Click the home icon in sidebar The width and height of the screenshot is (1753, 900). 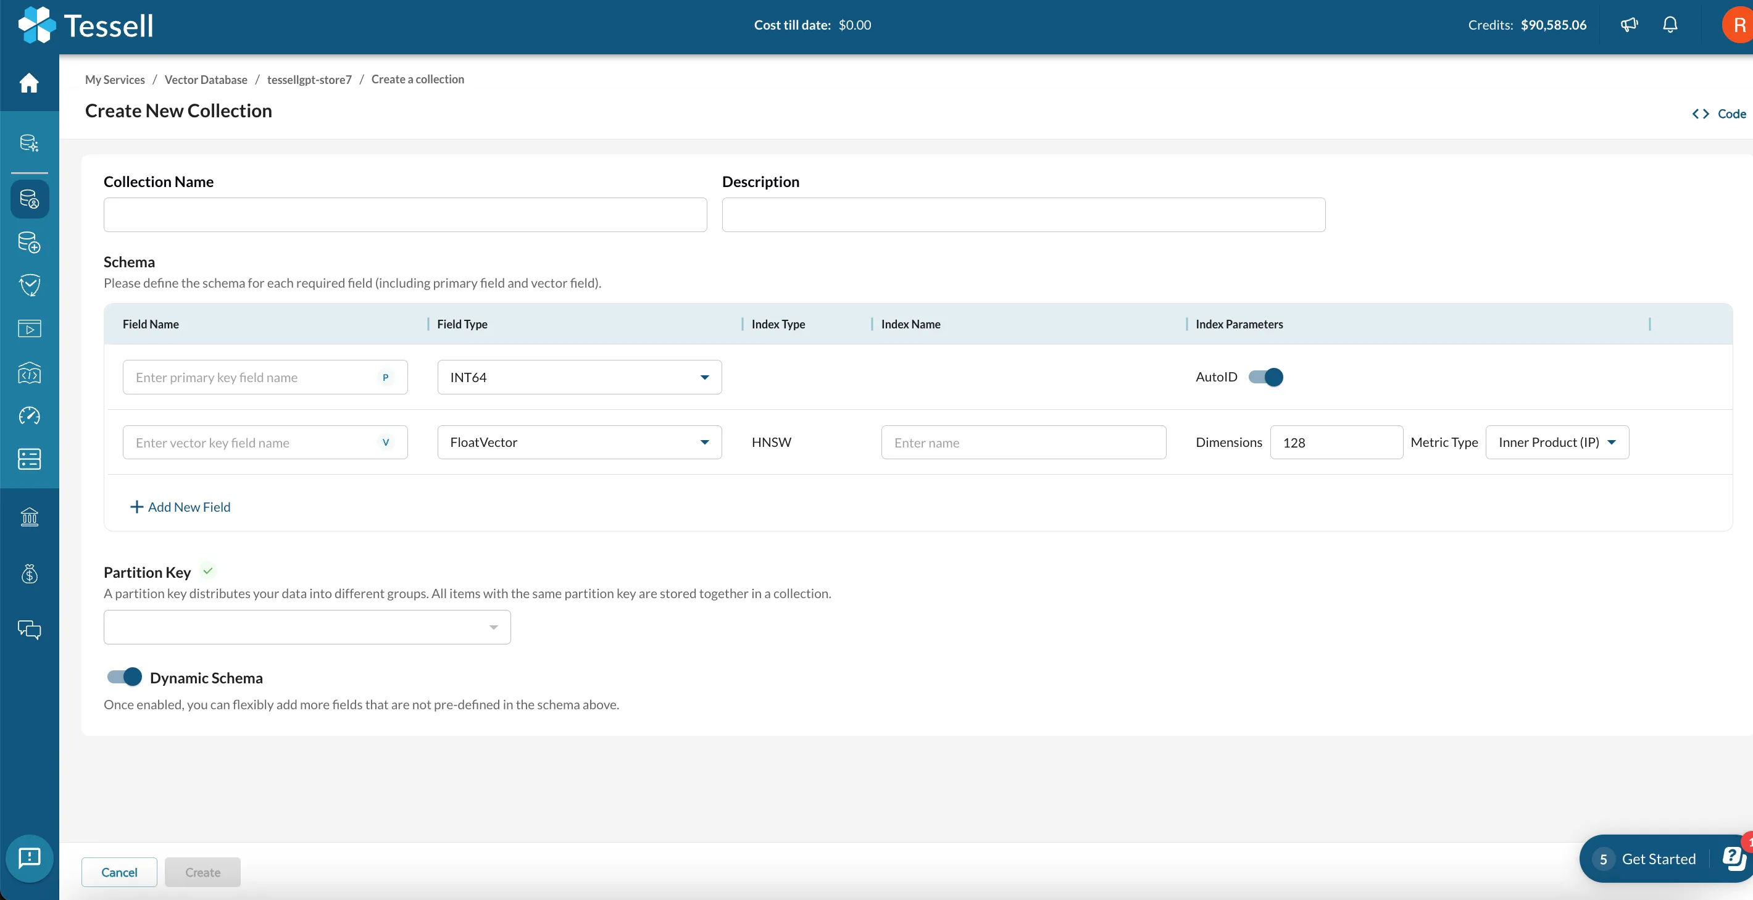coord(28,83)
